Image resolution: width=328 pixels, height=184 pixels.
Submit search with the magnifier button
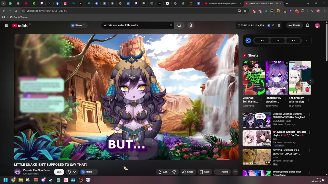point(179,25)
